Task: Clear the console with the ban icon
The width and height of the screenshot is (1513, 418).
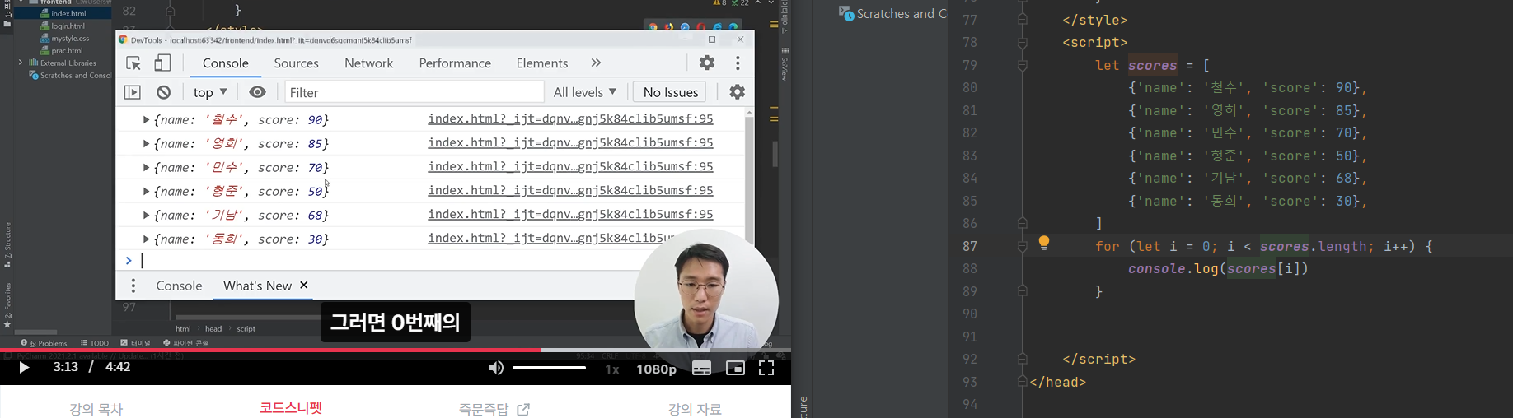Action: coord(163,92)
